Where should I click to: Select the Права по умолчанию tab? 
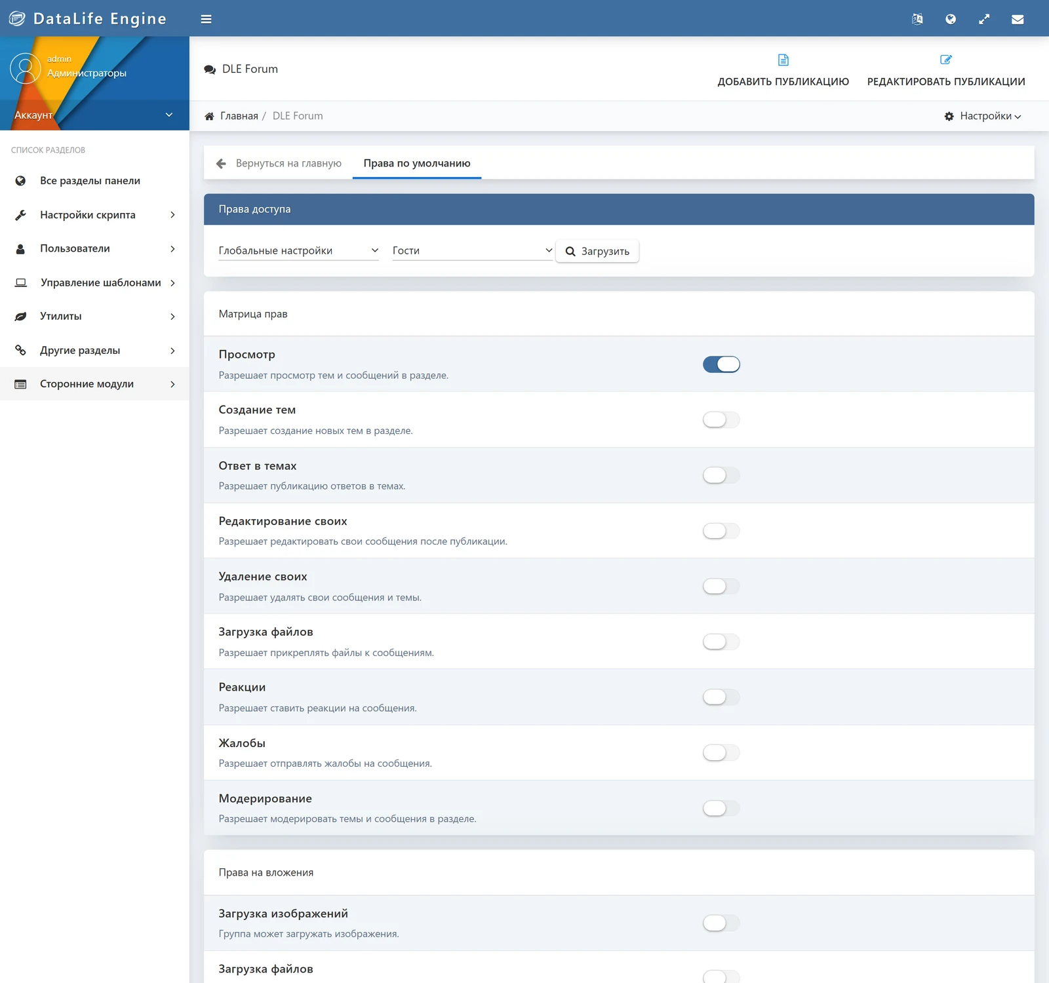(x=417, y=163)
